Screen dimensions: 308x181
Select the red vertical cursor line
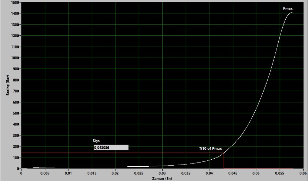point(224,162)
